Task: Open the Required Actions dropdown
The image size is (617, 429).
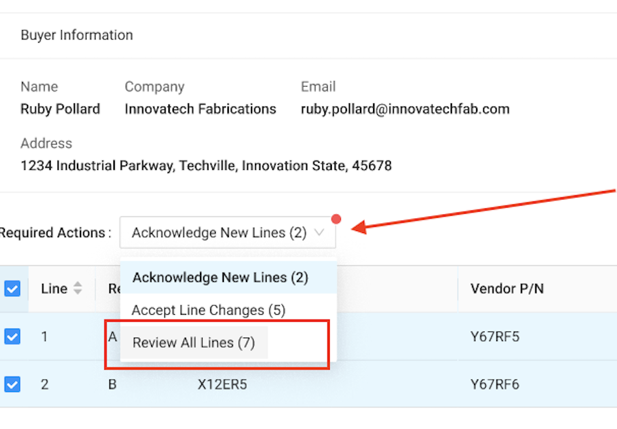Action: 227,232
